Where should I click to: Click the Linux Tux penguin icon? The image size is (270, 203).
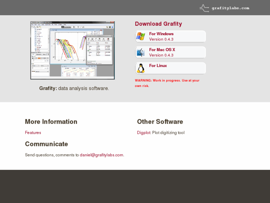point(141,68)
